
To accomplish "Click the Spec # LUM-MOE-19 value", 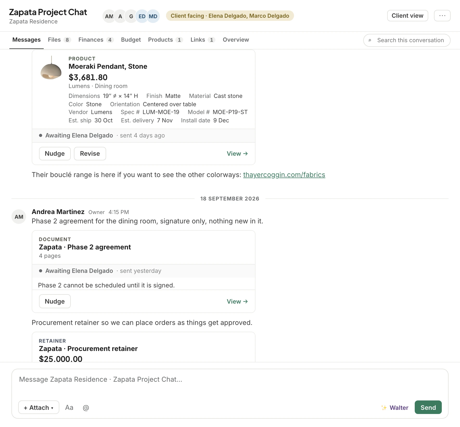I will point(161,112).
